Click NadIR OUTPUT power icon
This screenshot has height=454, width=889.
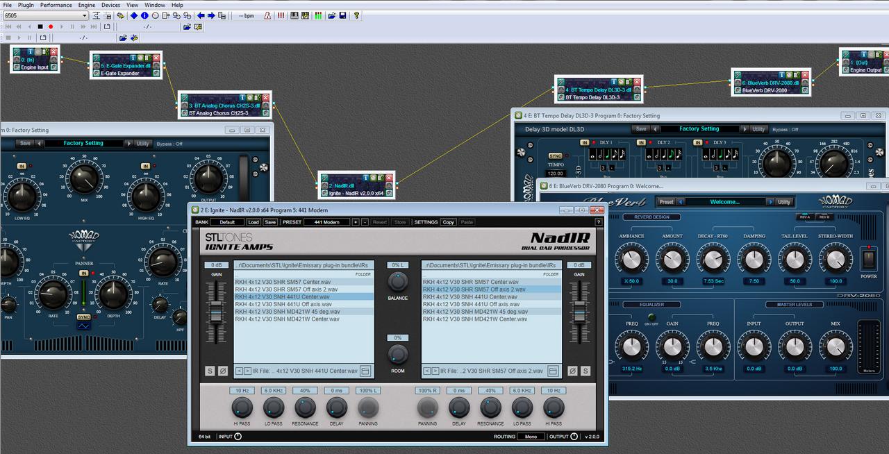574,437
